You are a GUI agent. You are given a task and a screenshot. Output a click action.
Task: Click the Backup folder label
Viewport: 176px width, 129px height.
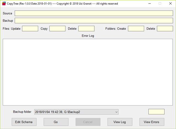[22, 112]
